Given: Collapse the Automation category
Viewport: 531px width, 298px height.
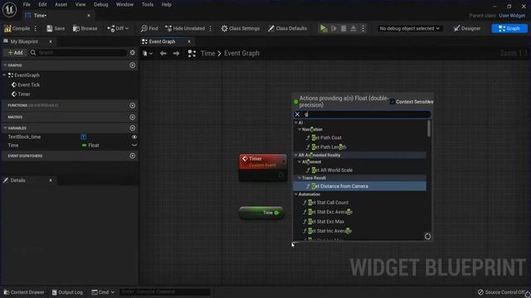Looking at the screenshot, I should click(x=296, y=195).
